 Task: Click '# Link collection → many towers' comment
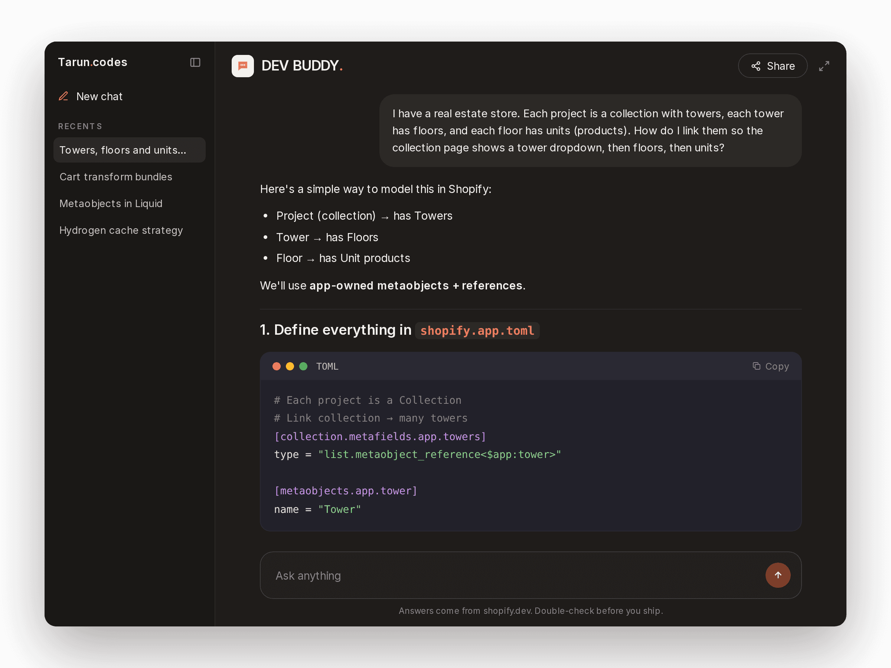371,418
